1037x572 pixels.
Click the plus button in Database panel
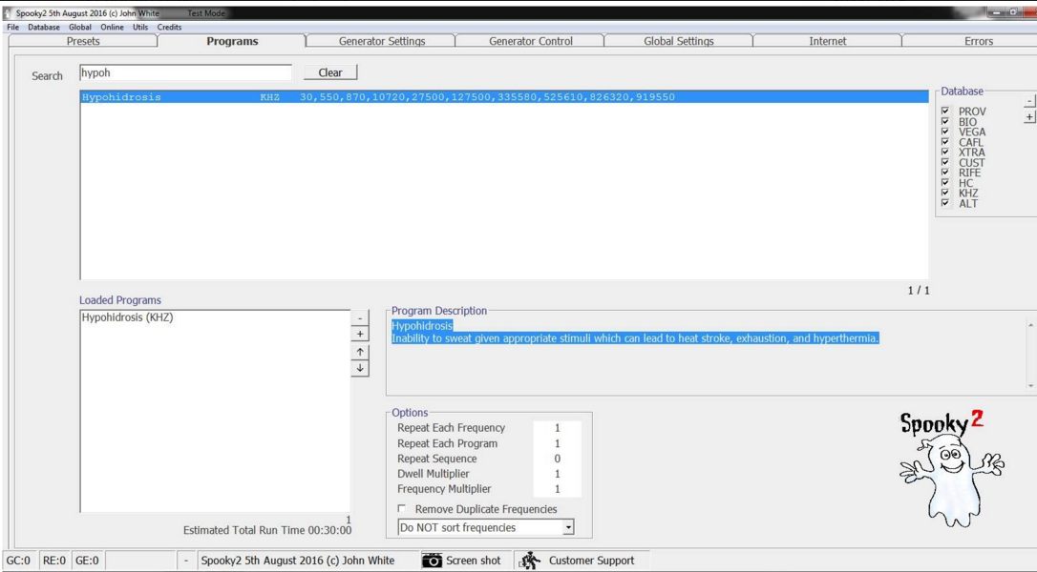click(1029, 117)
